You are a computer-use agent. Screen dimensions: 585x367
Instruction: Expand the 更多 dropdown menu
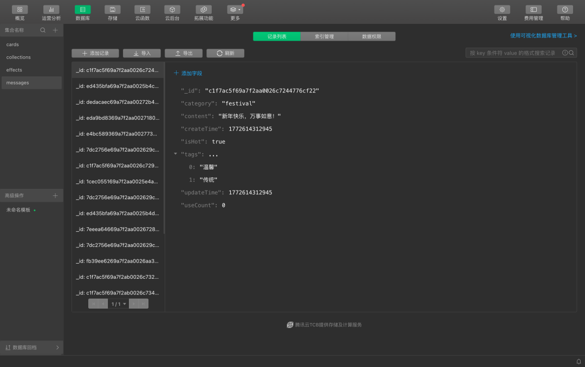(235, 10)
